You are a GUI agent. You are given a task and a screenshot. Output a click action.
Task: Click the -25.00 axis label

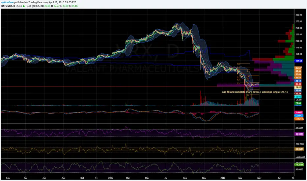(x=298, y=100)
